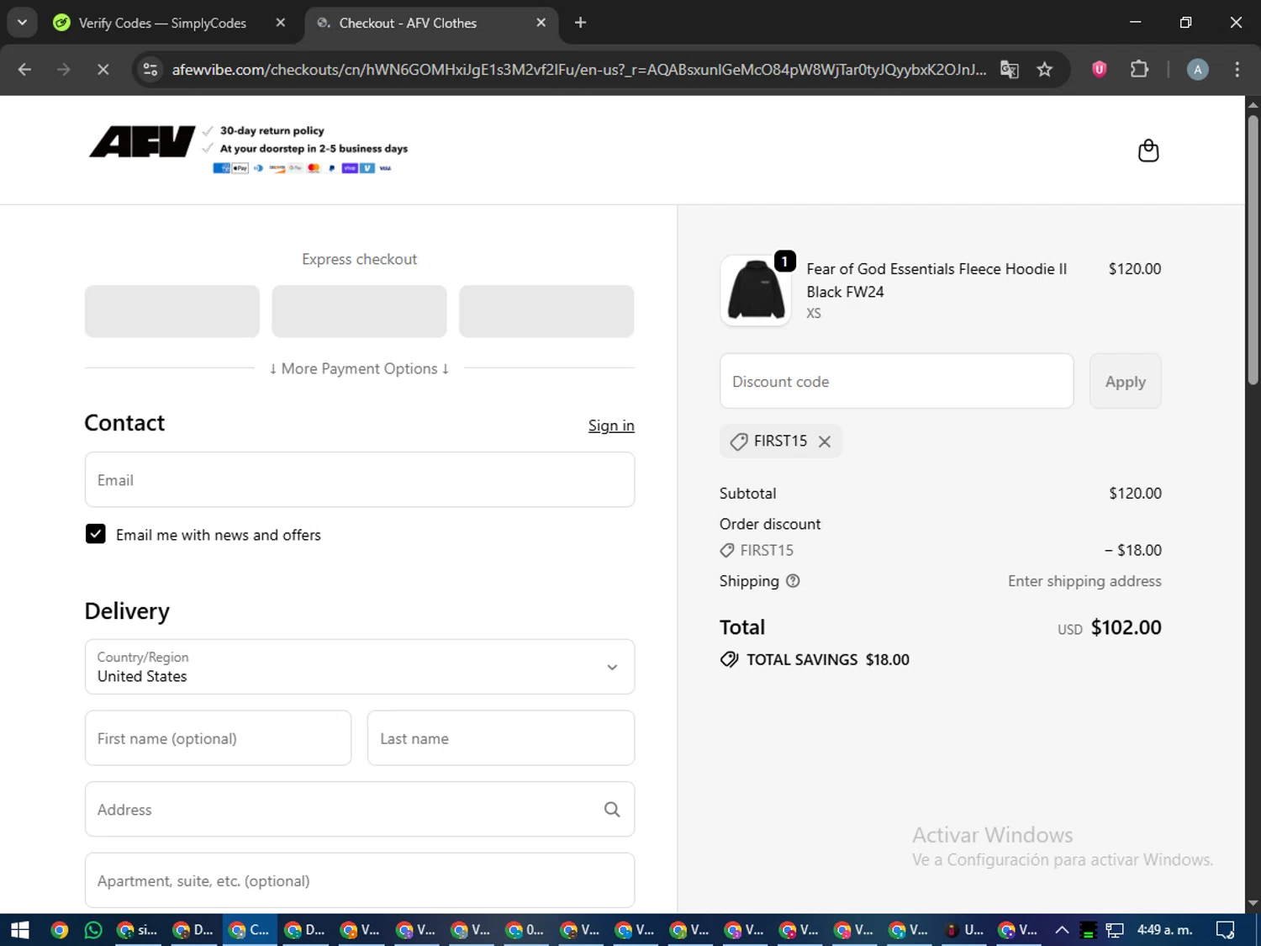Click the scrollbar down arrow
The width and height of the screenshot is (1261, 946).
coord(1253,904)
